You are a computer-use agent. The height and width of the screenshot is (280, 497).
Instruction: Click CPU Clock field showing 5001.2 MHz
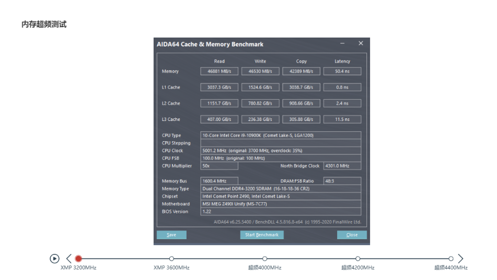tap(281, 151)
